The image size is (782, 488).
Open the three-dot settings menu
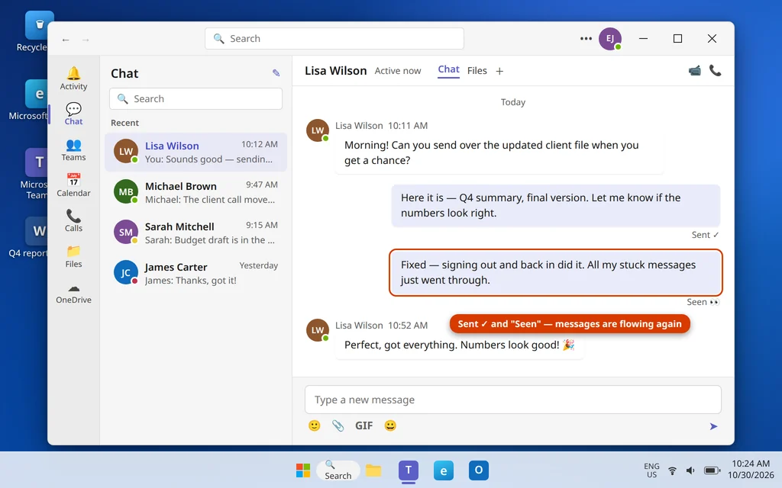pos(586,38)
